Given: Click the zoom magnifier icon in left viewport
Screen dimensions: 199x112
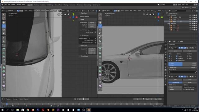Looking at the screenshot, I should point(68,14).
